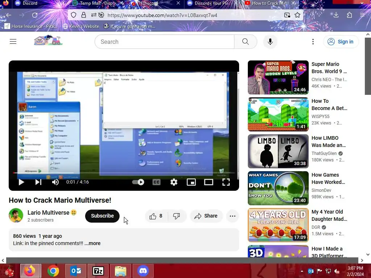Open the YouTube hamburger guide menu
This screenshot has height=278, width=371.
13,42
